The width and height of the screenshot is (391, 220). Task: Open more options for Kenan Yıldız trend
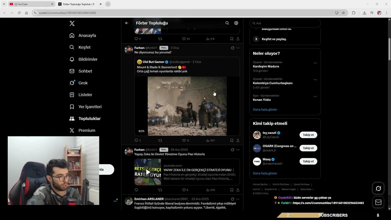315,97
